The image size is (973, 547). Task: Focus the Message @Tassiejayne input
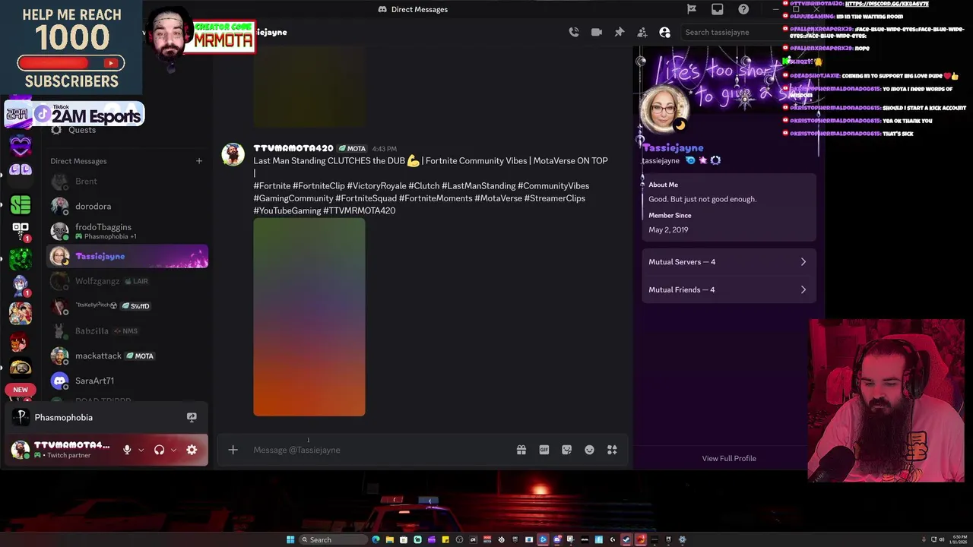point(380,450)
